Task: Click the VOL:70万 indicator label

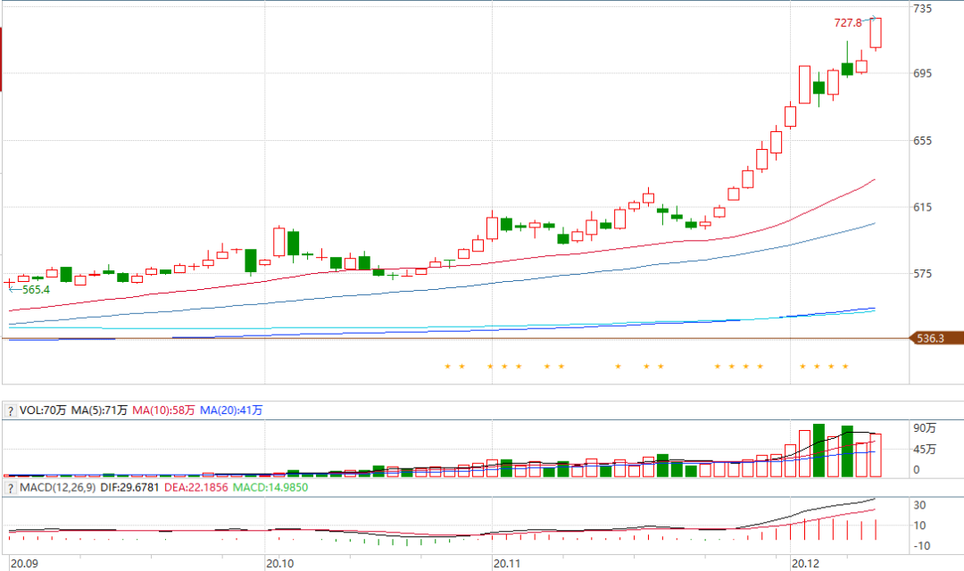Action: (x=43, y=410)
